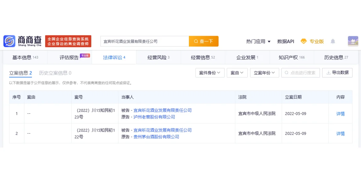The image size is (361, 180).
Task: Open plaintiff 泸州老窖股份有限公司 link
Action: coord(154,117)
